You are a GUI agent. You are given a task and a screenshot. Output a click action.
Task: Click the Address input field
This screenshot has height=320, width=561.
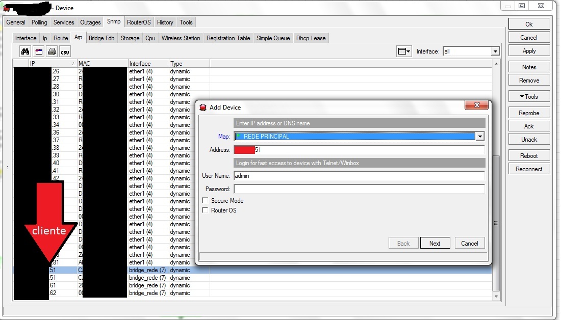[359, 150]
